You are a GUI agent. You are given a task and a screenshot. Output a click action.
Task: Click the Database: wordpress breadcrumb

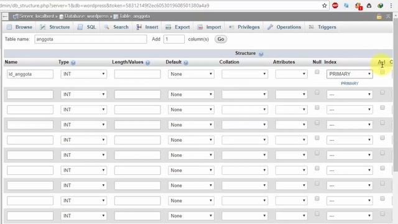[x=86, y=16]
